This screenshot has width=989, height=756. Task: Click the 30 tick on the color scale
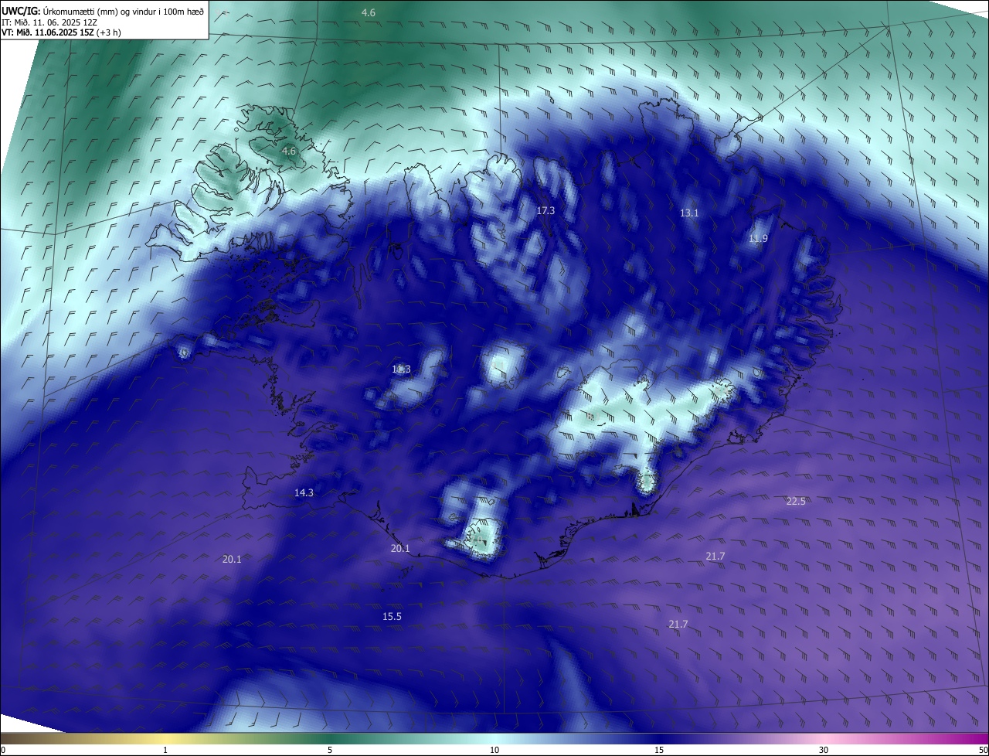824,750
